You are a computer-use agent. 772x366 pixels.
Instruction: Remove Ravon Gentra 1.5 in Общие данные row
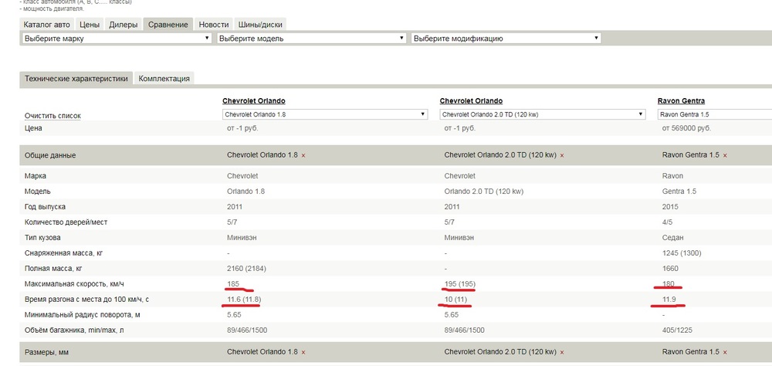pos(725,156)
